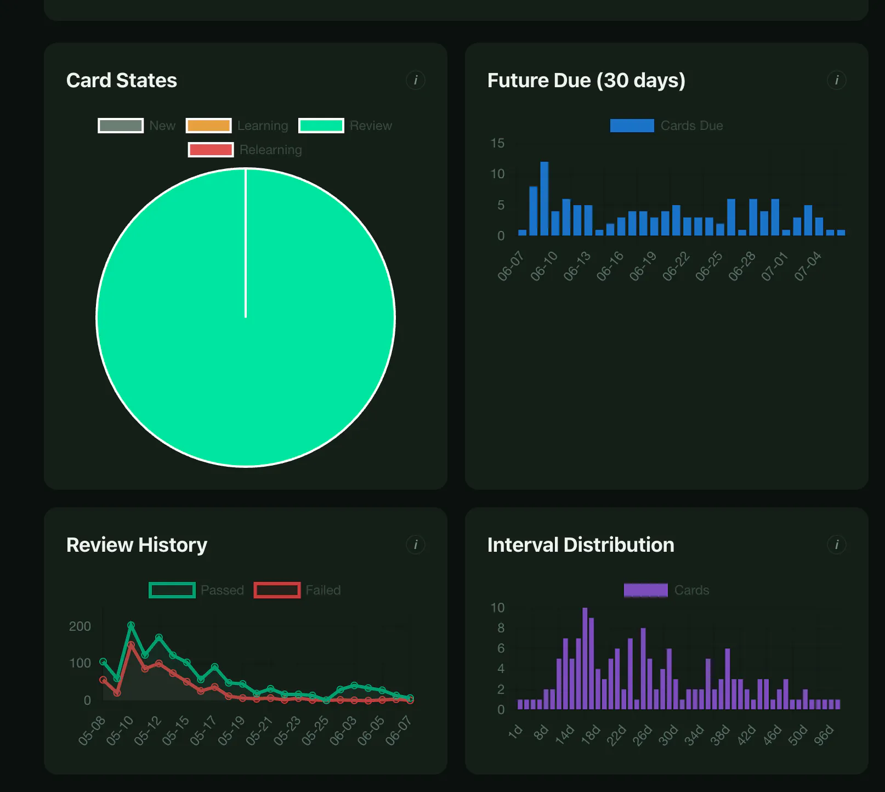The height and width of the screenshot is (792, 885).
Task: Click the Cards Due legend label
Action: pos(692,126)
